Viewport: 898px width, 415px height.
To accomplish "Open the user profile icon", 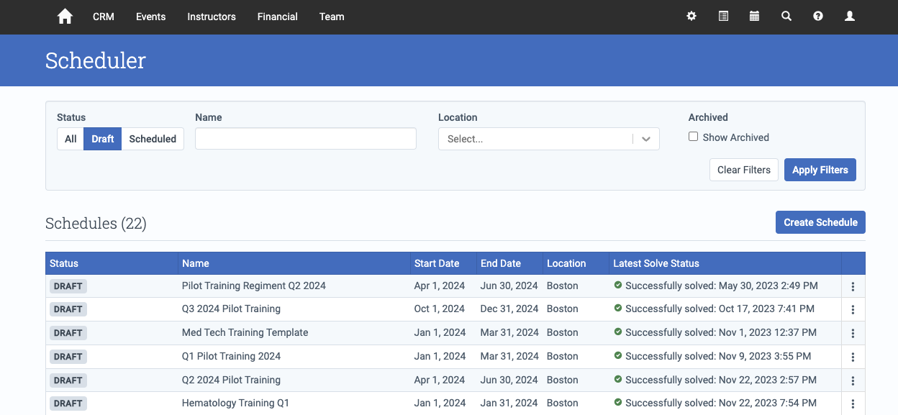I will [x=850, y=16].
